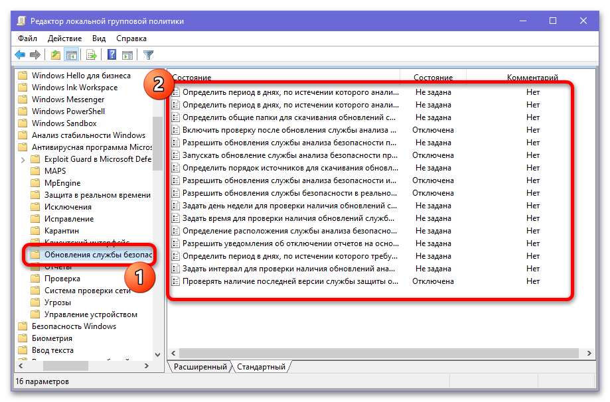Click the app icon in title bar
The image size is (610, 402).
(x=21, y=21)
